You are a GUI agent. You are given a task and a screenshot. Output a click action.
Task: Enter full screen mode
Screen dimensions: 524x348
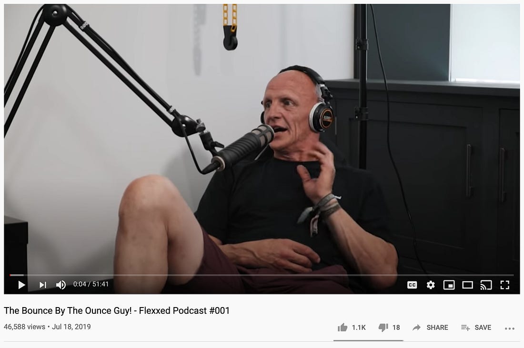click(504, 285)
